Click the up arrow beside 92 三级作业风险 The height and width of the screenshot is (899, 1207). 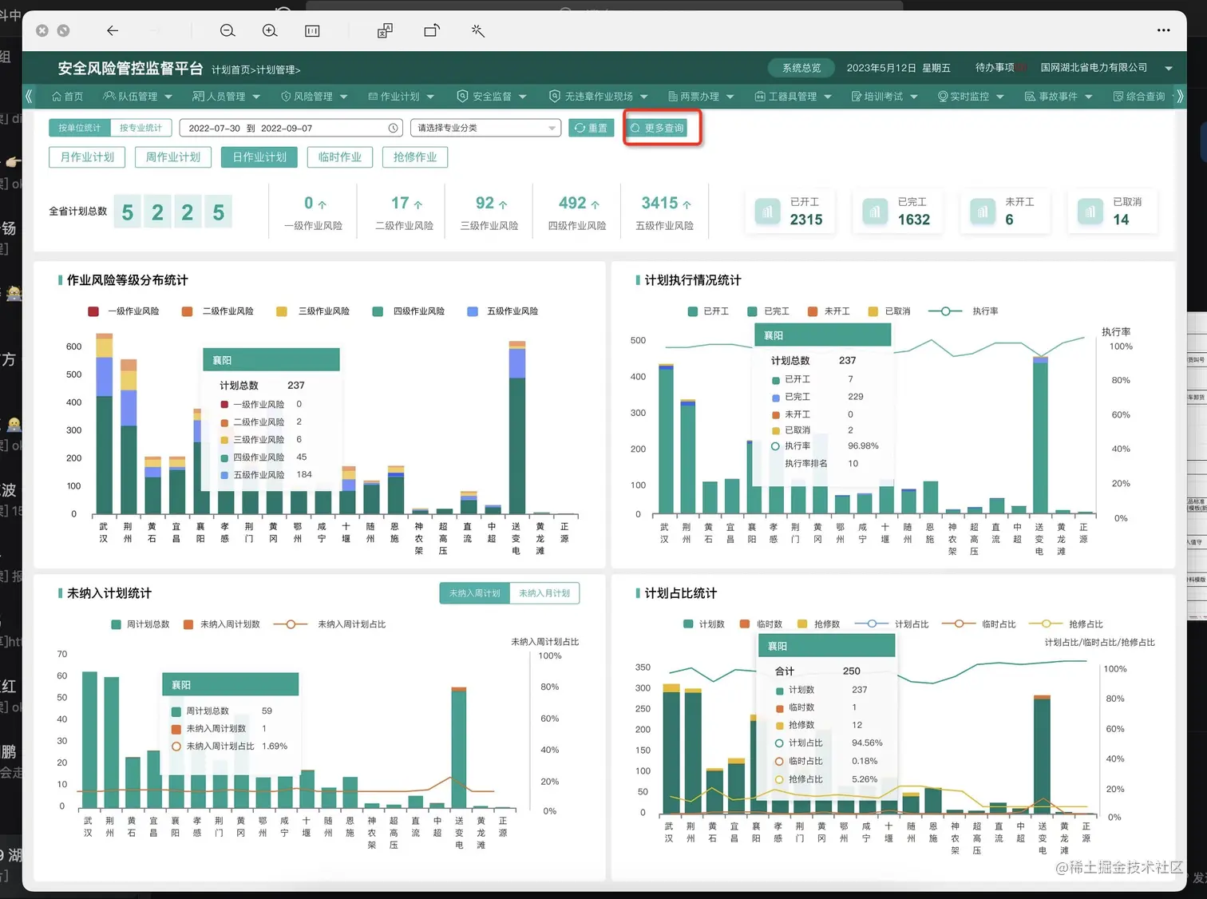[503, 204]
